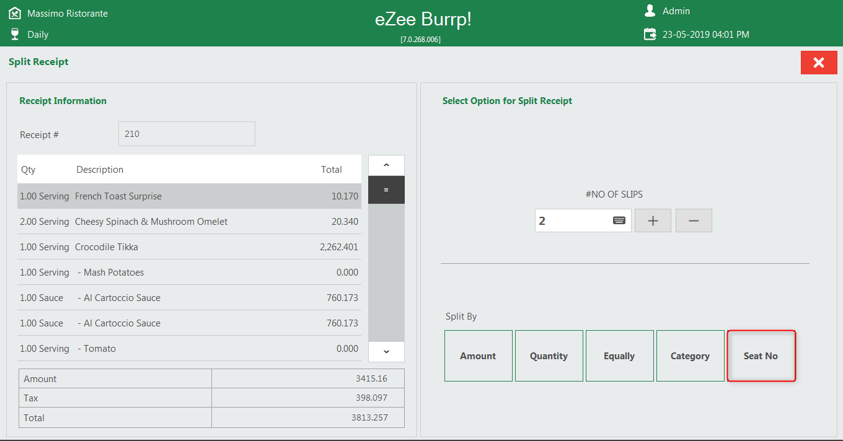Click the restaurant icon beside Massimo Ristorante

pos(15,13)
